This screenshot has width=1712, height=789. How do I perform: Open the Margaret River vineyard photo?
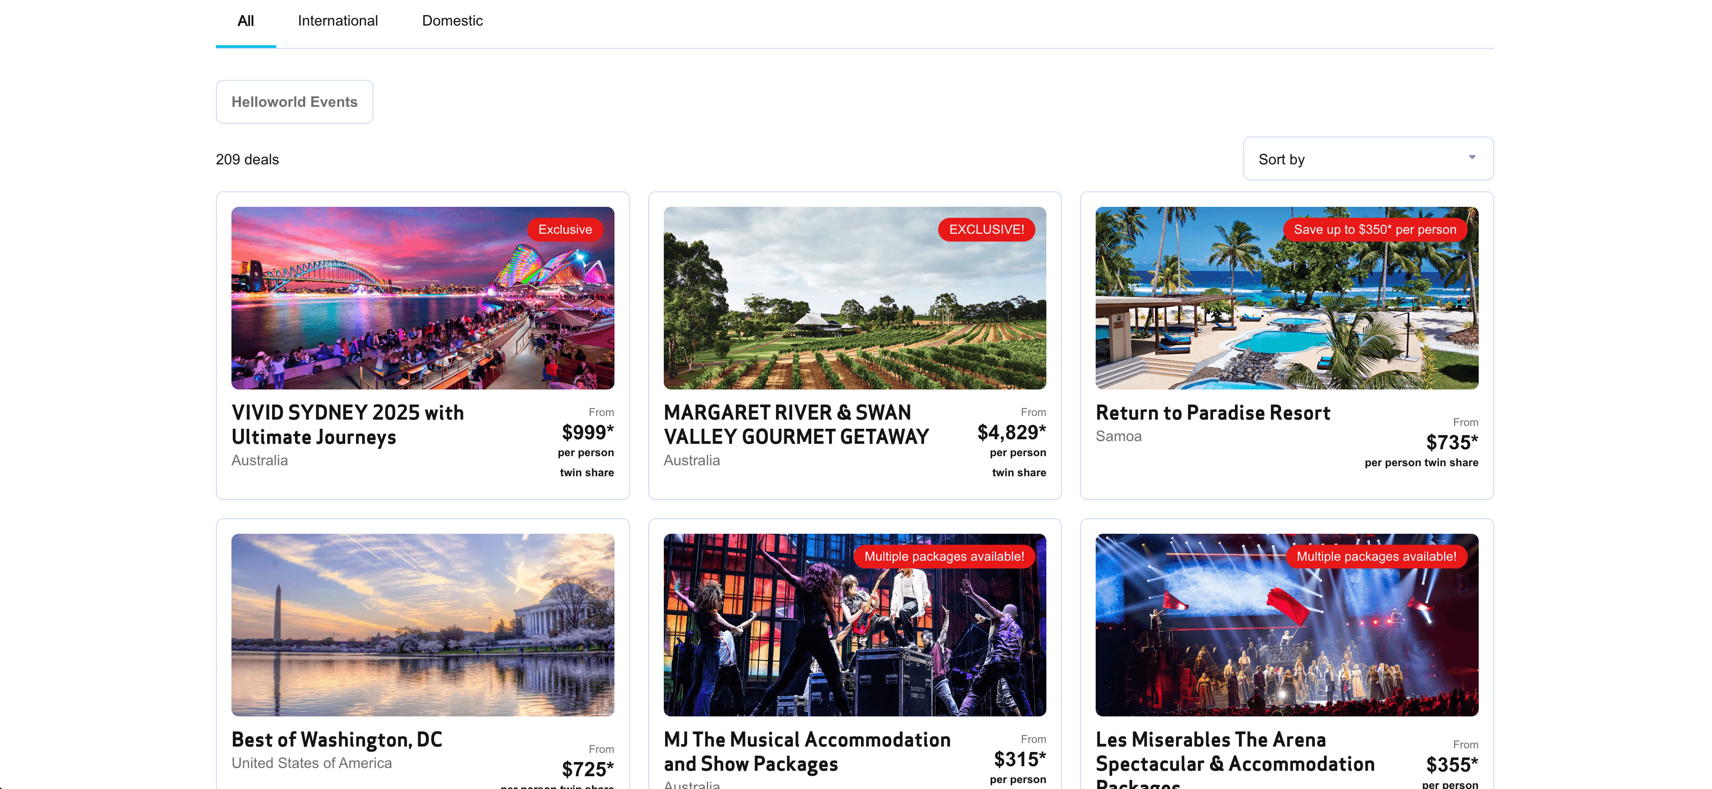pos(854,312)
